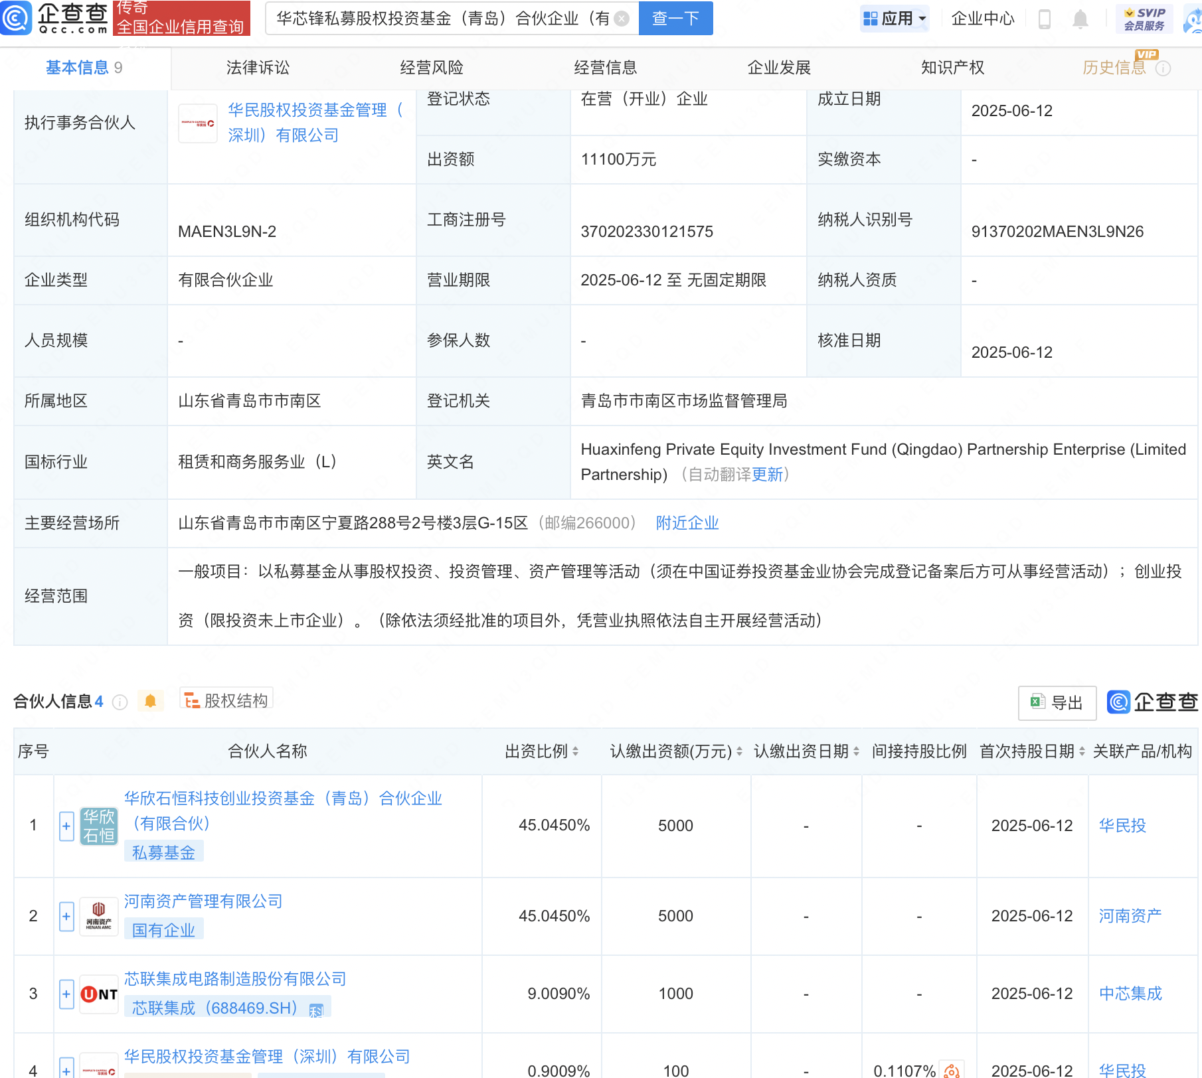Clear the search box with the x icon

pyautogui.click(x=622, y=19)
